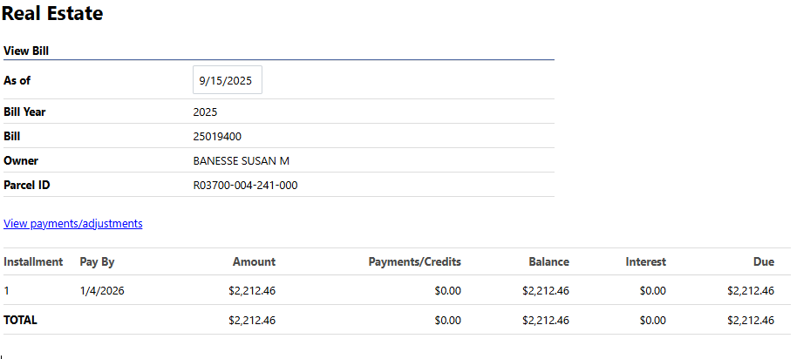Click the Pay By column header

pos(97,261)
